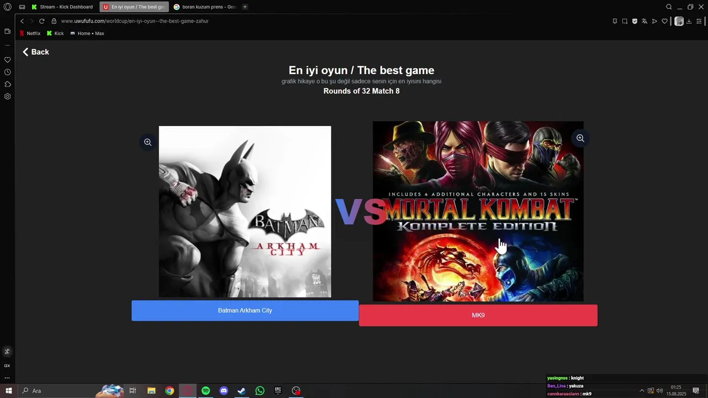The image size is (708, 398).
Task: Click the Back link on page
Action: 35,52
